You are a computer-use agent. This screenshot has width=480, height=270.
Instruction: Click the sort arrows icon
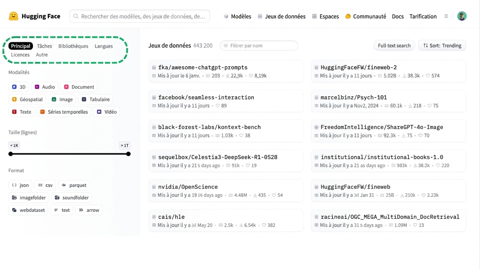click(x=425, y=45)
